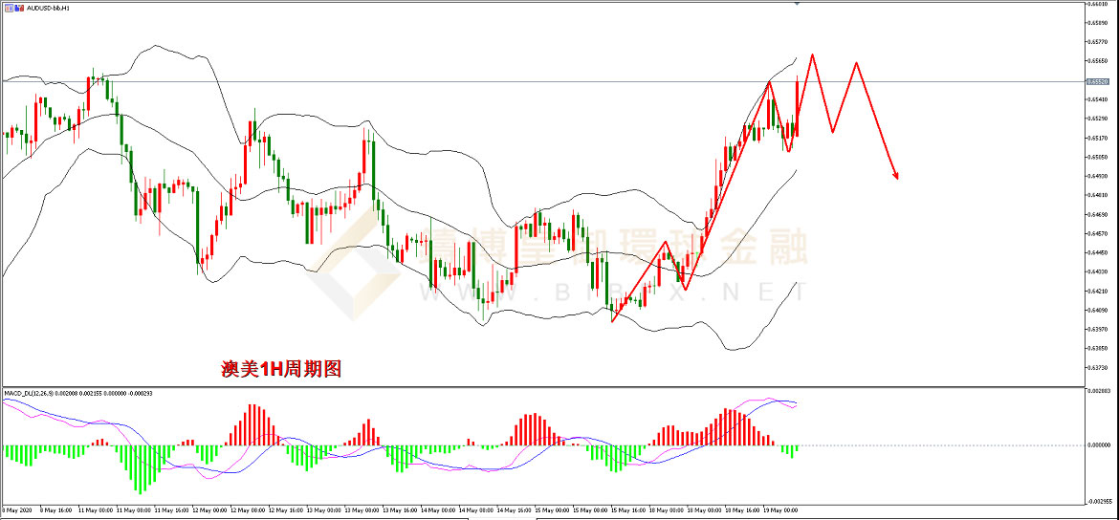The height and width of the screenshot is (520, 1119).
Task: Click the MACD 0.002883 upper scale label
Action: pos(1099,392)
